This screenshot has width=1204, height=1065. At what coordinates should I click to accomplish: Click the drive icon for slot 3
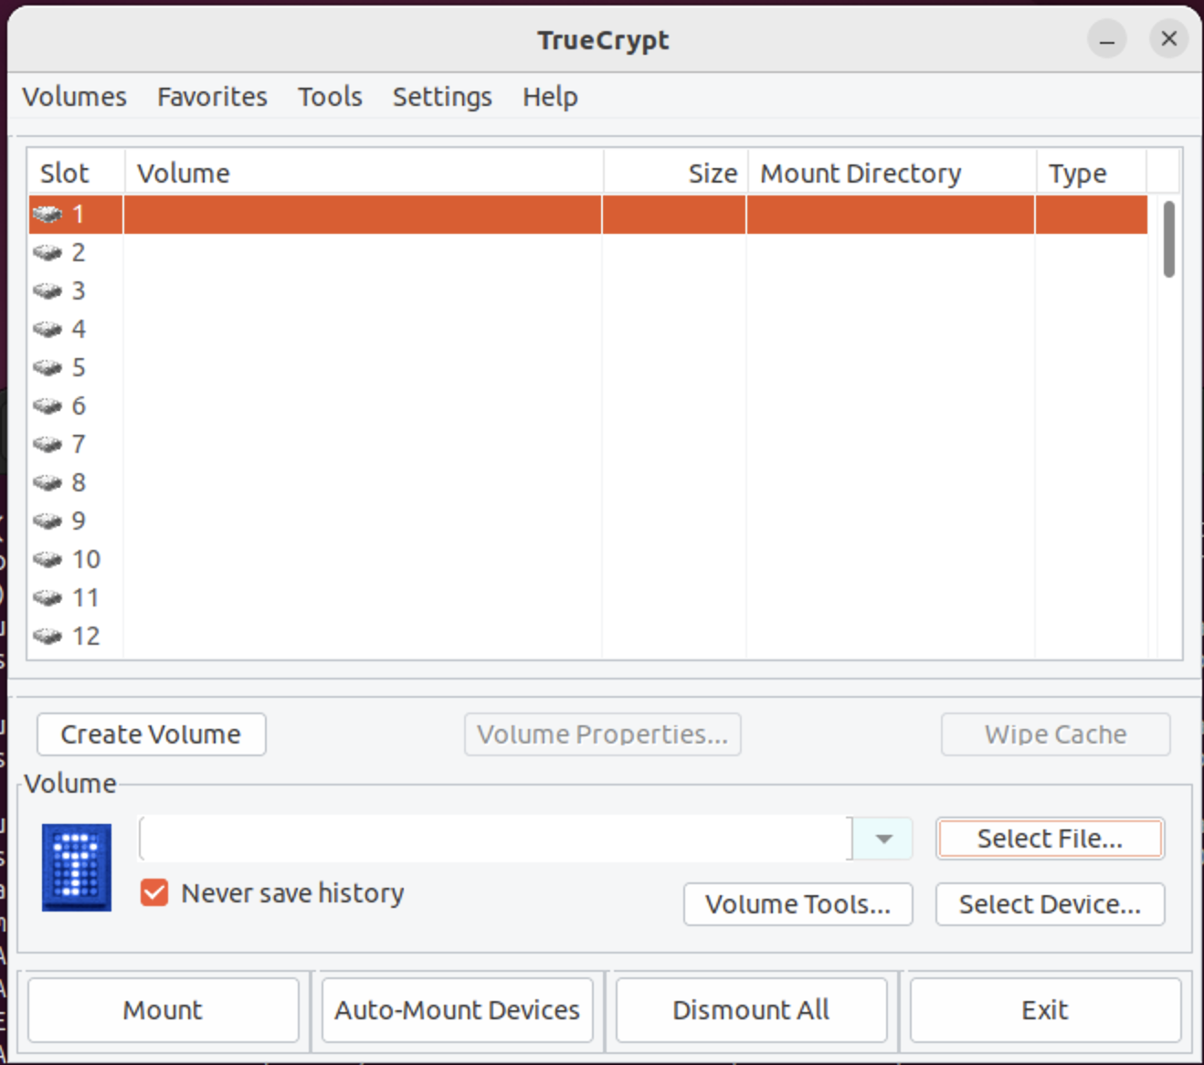[x=47, y=291]
